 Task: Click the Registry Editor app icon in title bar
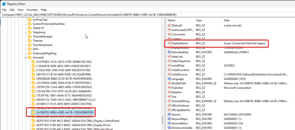(4, 4)
